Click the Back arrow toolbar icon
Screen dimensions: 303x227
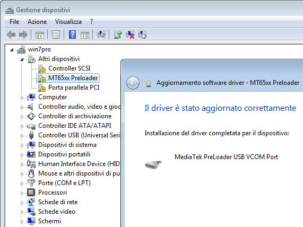click(11, 35)
